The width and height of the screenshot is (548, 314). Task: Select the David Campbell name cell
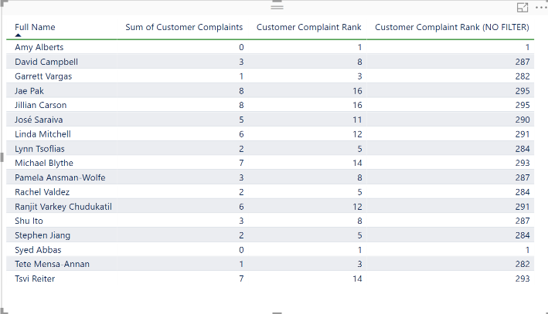(x=46, y=62)
